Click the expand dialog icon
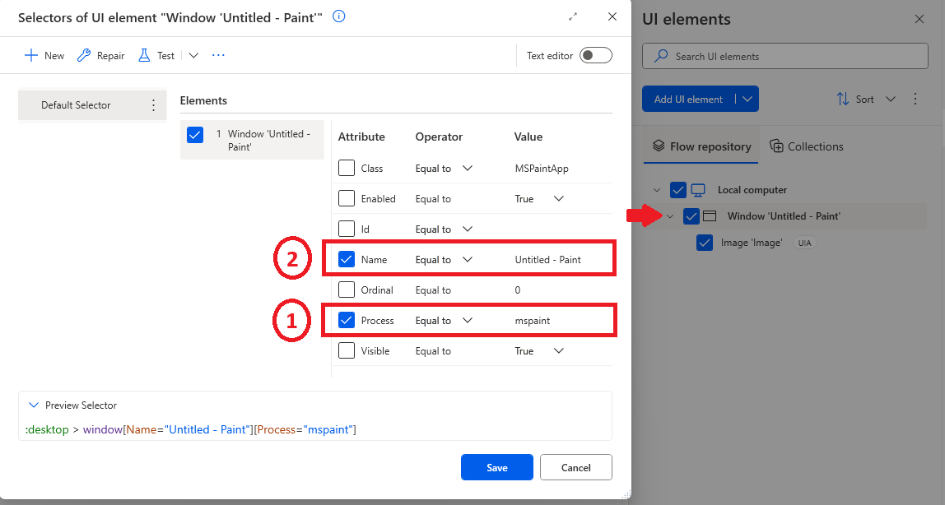The width and height of the screenshot is (945, 505). click(574, 16)
